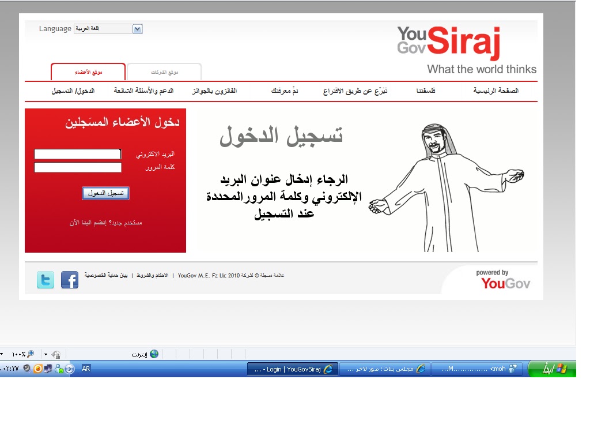Click the تسجيل الدخول page heading
Viewport: 590px width, 443px height.
[281, 136]
